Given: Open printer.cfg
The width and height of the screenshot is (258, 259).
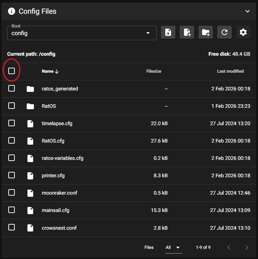Looking at the screenshot, I should pos(53,175).
